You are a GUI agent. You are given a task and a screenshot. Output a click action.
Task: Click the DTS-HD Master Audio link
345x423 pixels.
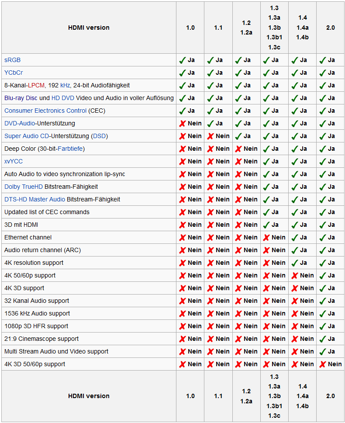(34, 199)
